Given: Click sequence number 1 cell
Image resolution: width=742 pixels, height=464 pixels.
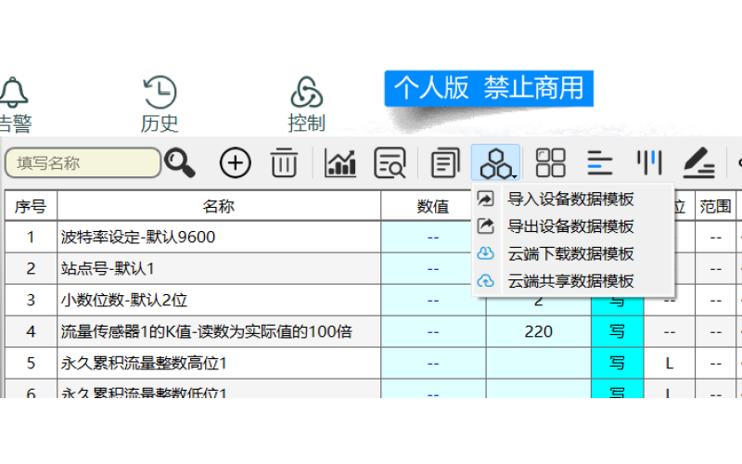Looking at the screenshot, I should click(31, 237).
